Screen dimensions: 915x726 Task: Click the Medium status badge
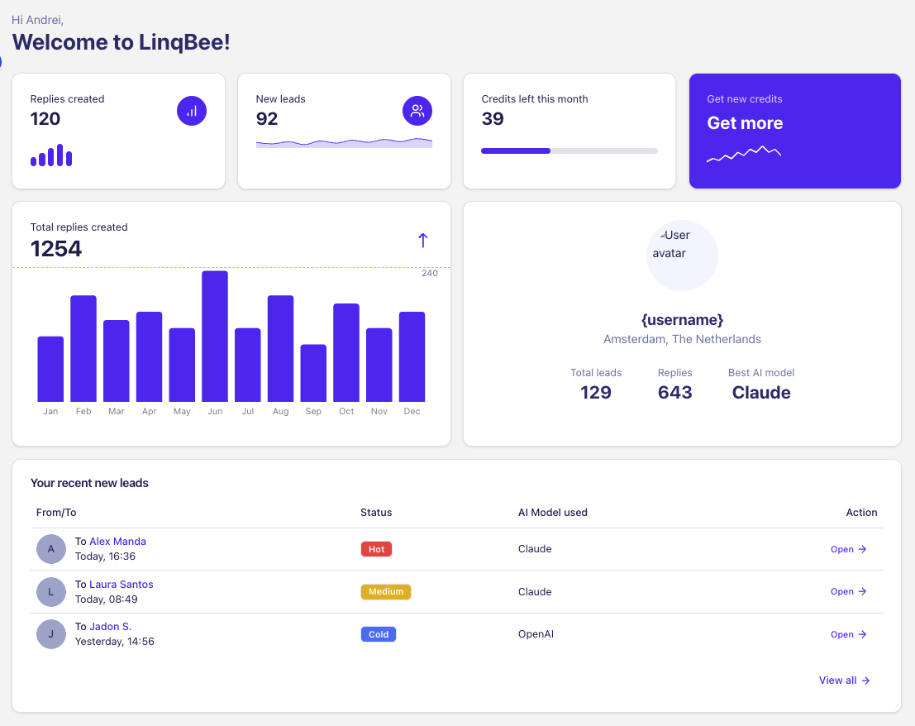click(385, 592)
